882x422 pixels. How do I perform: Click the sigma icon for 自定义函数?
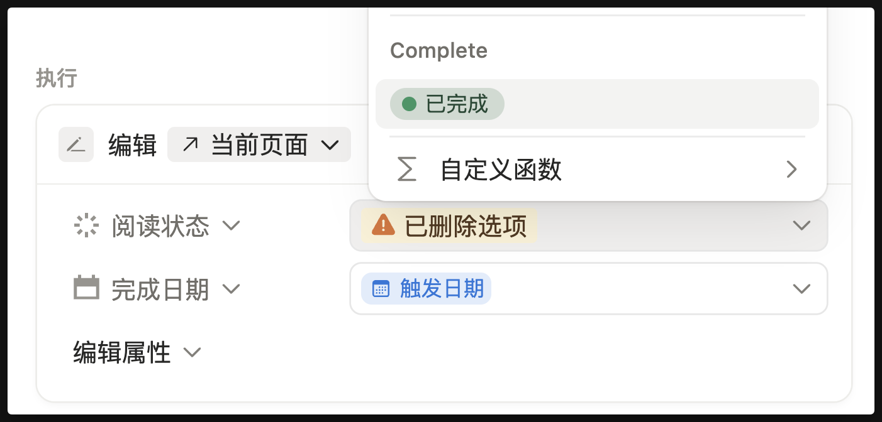[407, 170]
